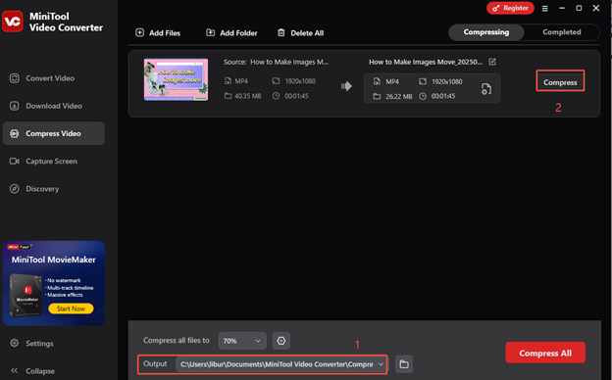
Task: Minimize the application window
Action: (562, 8)
